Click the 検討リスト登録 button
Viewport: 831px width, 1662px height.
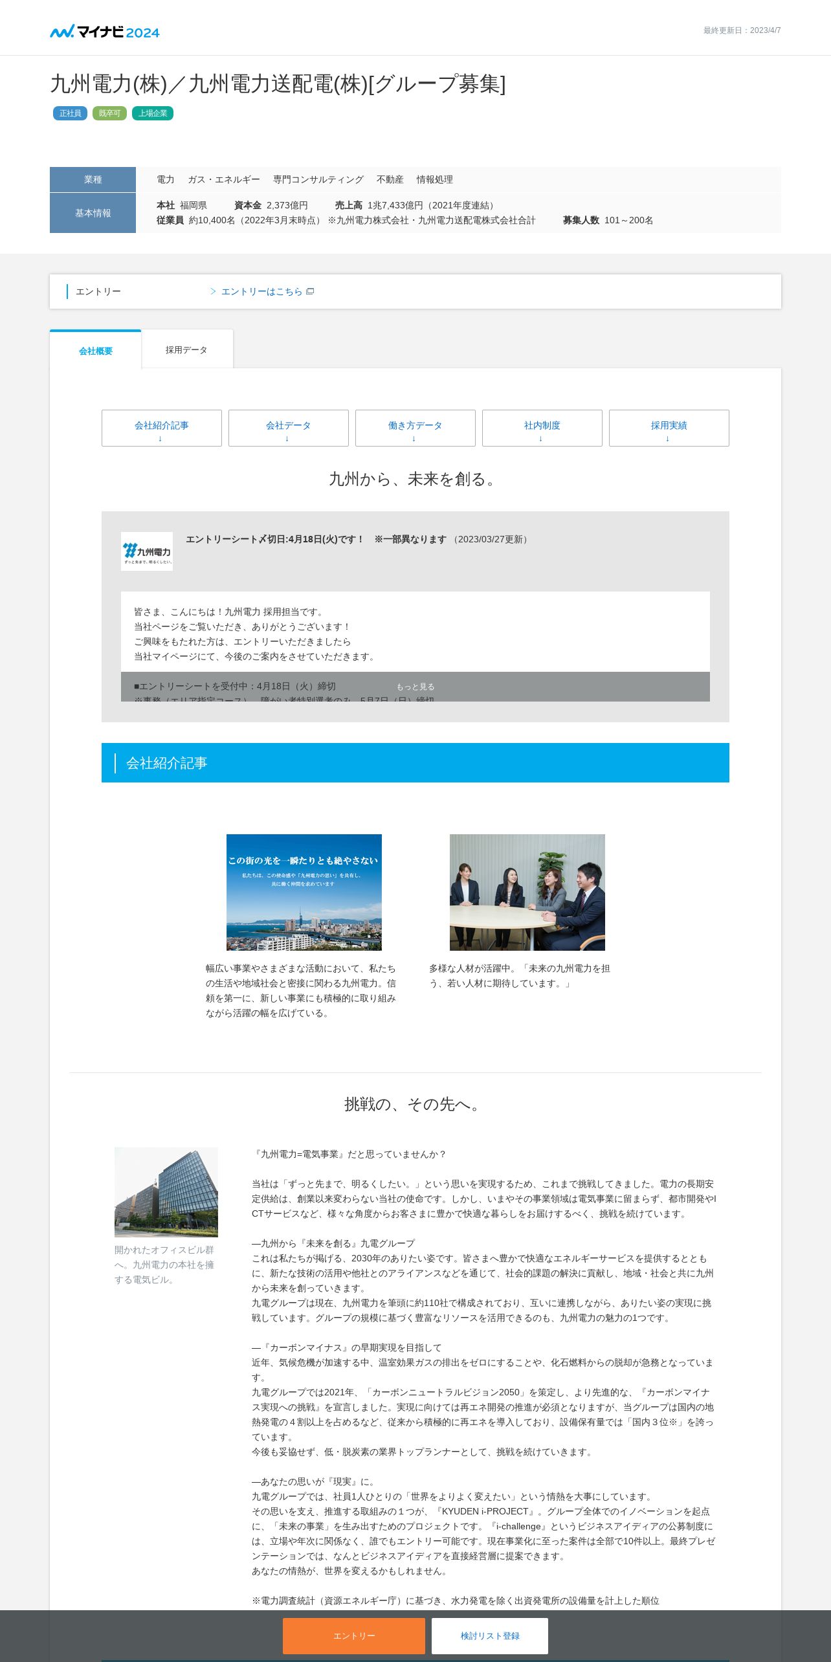(x=490, y=1635)
